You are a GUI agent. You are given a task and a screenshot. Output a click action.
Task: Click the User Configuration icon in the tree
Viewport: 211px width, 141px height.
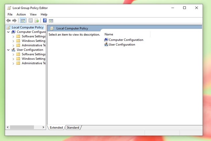pos(13,50)
